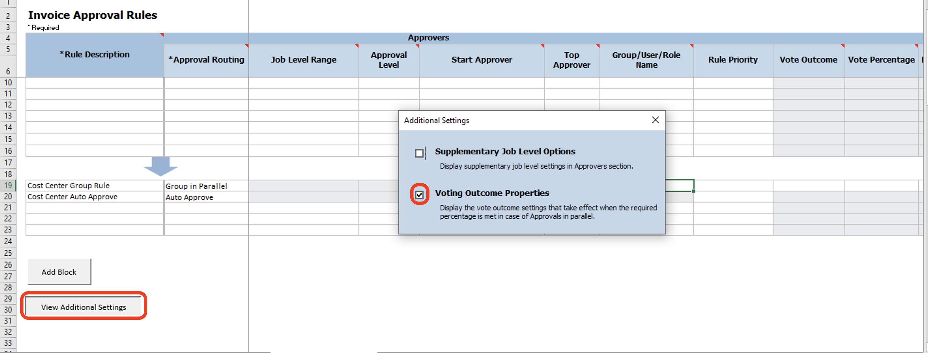Screen dimensions: 928x353
Task: Select the Group in Parallel routing cell
Action: click(x=206, y=186)
